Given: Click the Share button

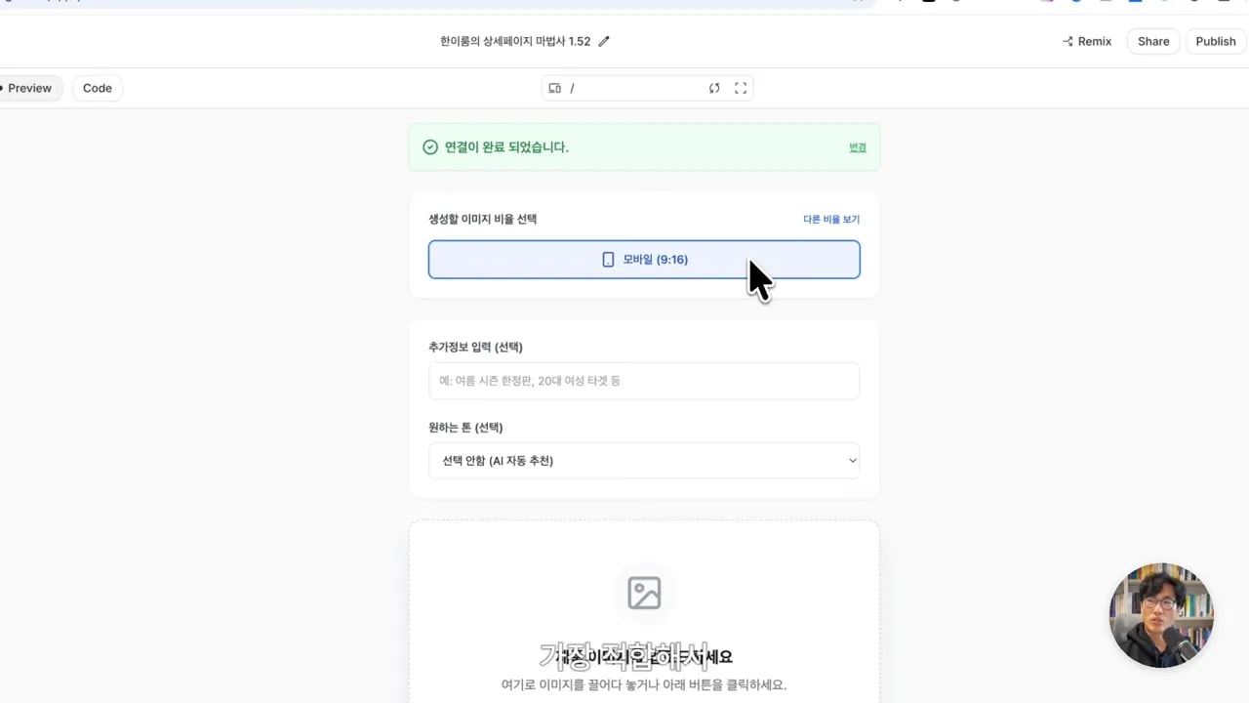Looking at the screenshot, I should pyautogui.click(x=1152, y=41).
